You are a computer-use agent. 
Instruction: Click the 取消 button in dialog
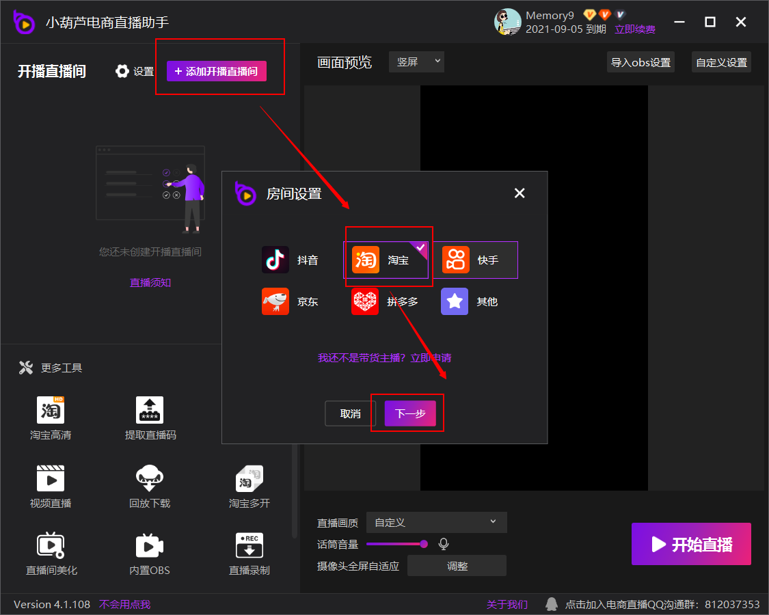point(350,413)
